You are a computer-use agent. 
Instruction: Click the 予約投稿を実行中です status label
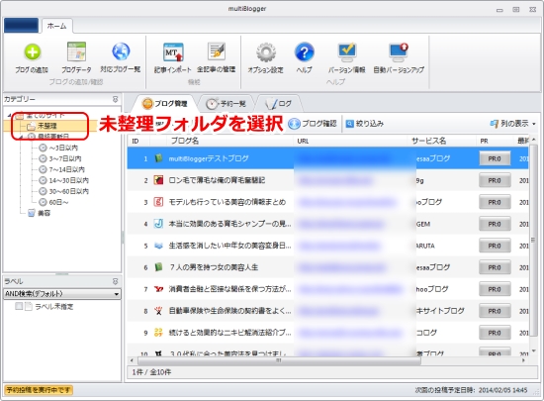39,390
